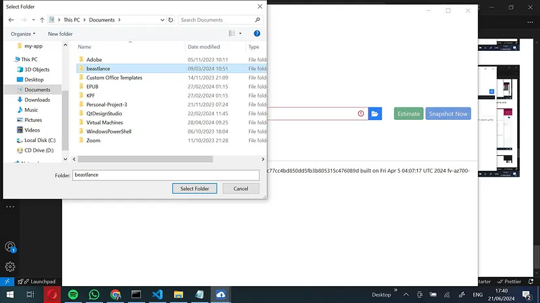Click the Cancel button
Viewport: 540px width, 303px height.
(241, 188)
